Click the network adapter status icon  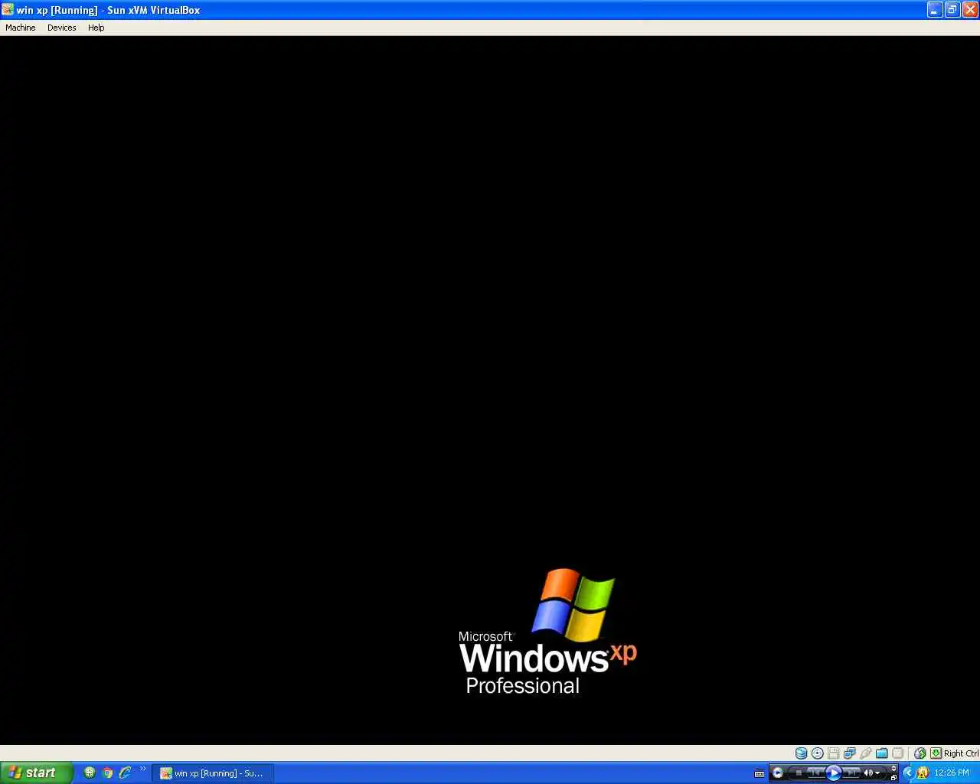(x=849, y=753)
